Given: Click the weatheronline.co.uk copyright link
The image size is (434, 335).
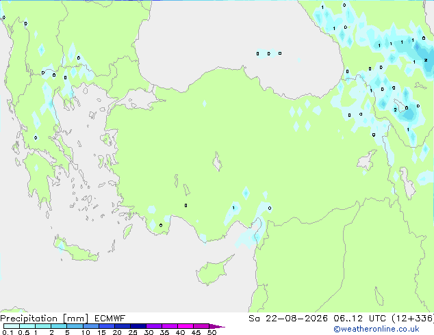Looking at the screenshot, I should tap(376, 329).
